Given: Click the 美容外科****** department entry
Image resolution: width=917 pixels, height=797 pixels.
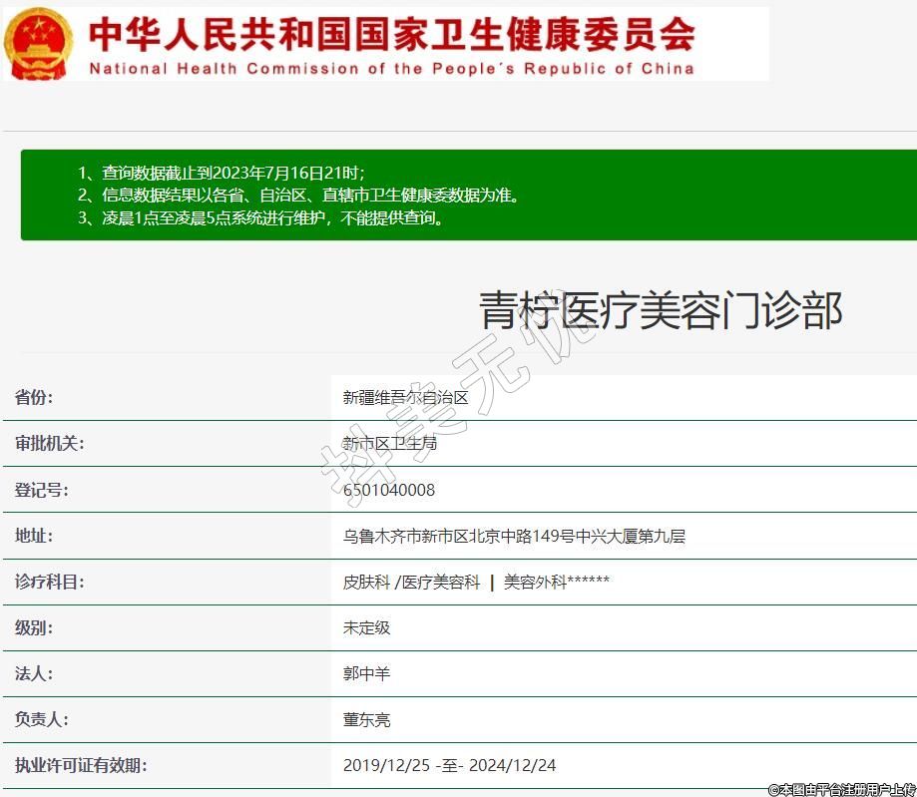Looking at the screenshot, I should 556,582.
